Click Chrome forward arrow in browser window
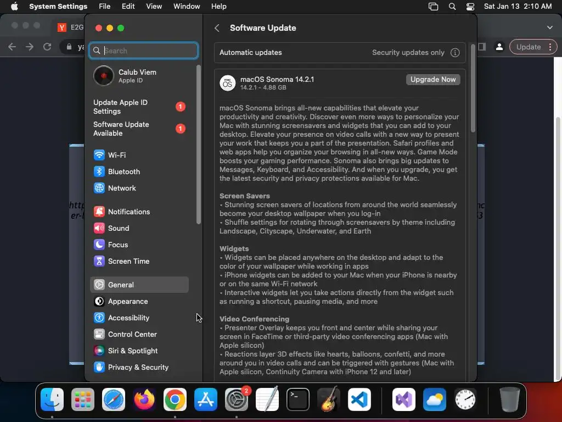562x422 pixels. tap(30, 47)
